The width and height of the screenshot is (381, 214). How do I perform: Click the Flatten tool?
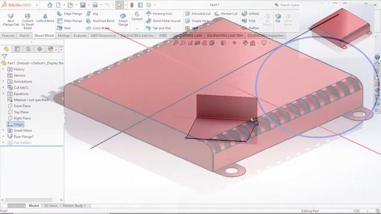(x=251, y=28)
